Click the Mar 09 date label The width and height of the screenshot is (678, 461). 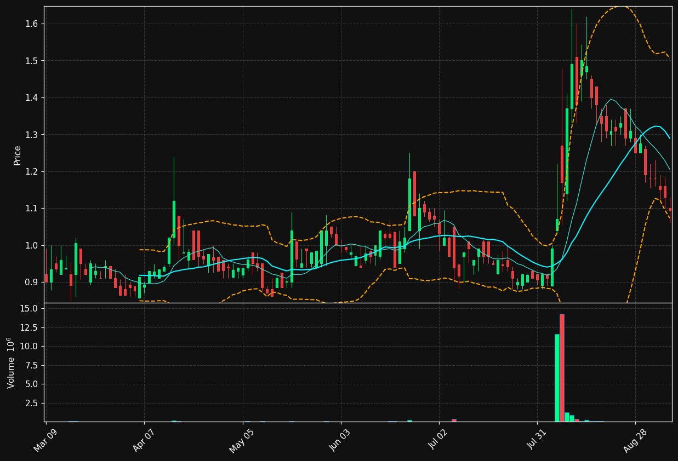[46, 441]
